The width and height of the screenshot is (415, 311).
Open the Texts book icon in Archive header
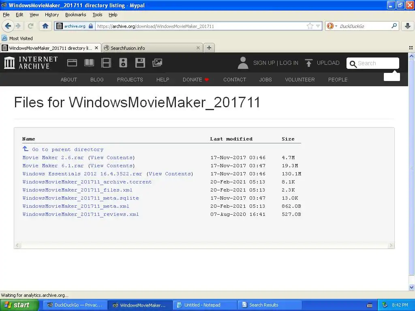[x=89, y=63]
